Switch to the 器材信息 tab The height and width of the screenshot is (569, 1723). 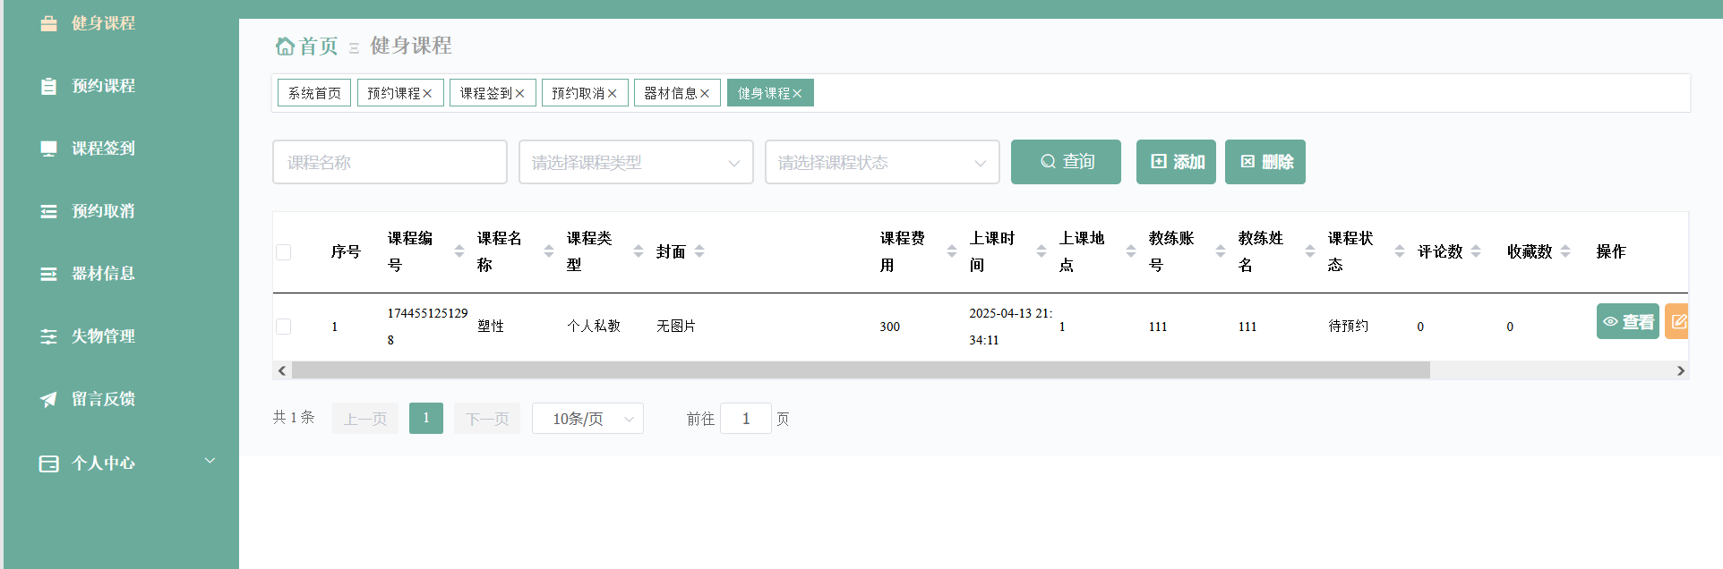pyautogui.click(x=670, y=93)
